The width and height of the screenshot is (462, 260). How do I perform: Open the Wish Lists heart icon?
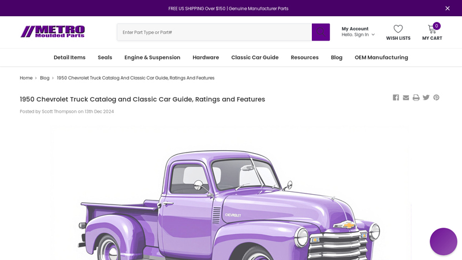click(x=398, y=29)
